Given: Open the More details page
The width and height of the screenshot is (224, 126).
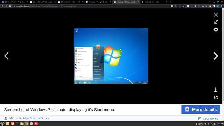Looking at the screenshot, I should (201, 110).
